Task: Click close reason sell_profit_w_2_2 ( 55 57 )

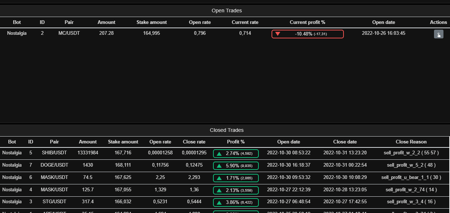Action: point(411,153)
